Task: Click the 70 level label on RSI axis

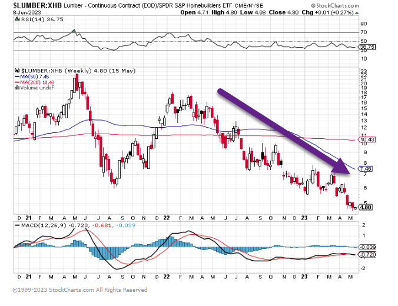Action: coord(363,32)
